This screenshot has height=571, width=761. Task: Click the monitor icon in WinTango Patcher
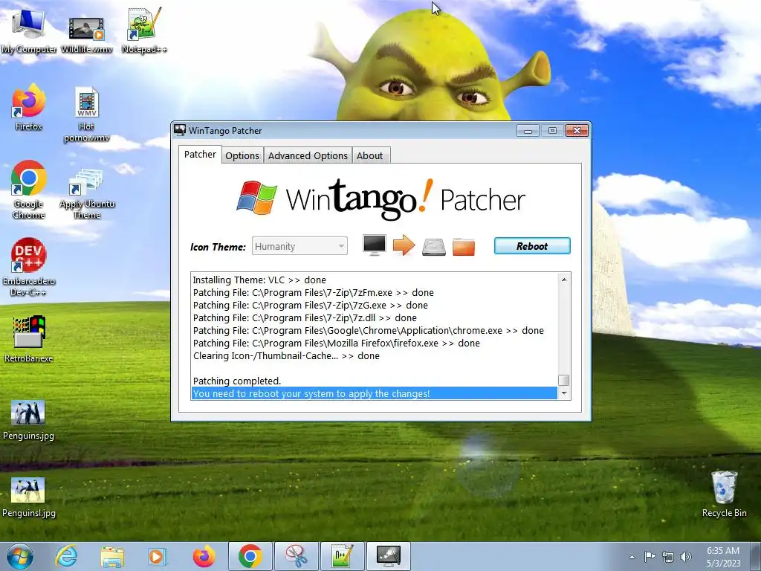click(x=375, y=245)
